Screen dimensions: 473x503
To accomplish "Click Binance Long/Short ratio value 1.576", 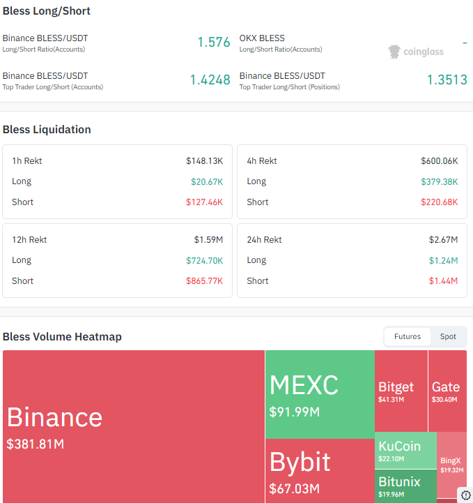I will click(214, 43).
